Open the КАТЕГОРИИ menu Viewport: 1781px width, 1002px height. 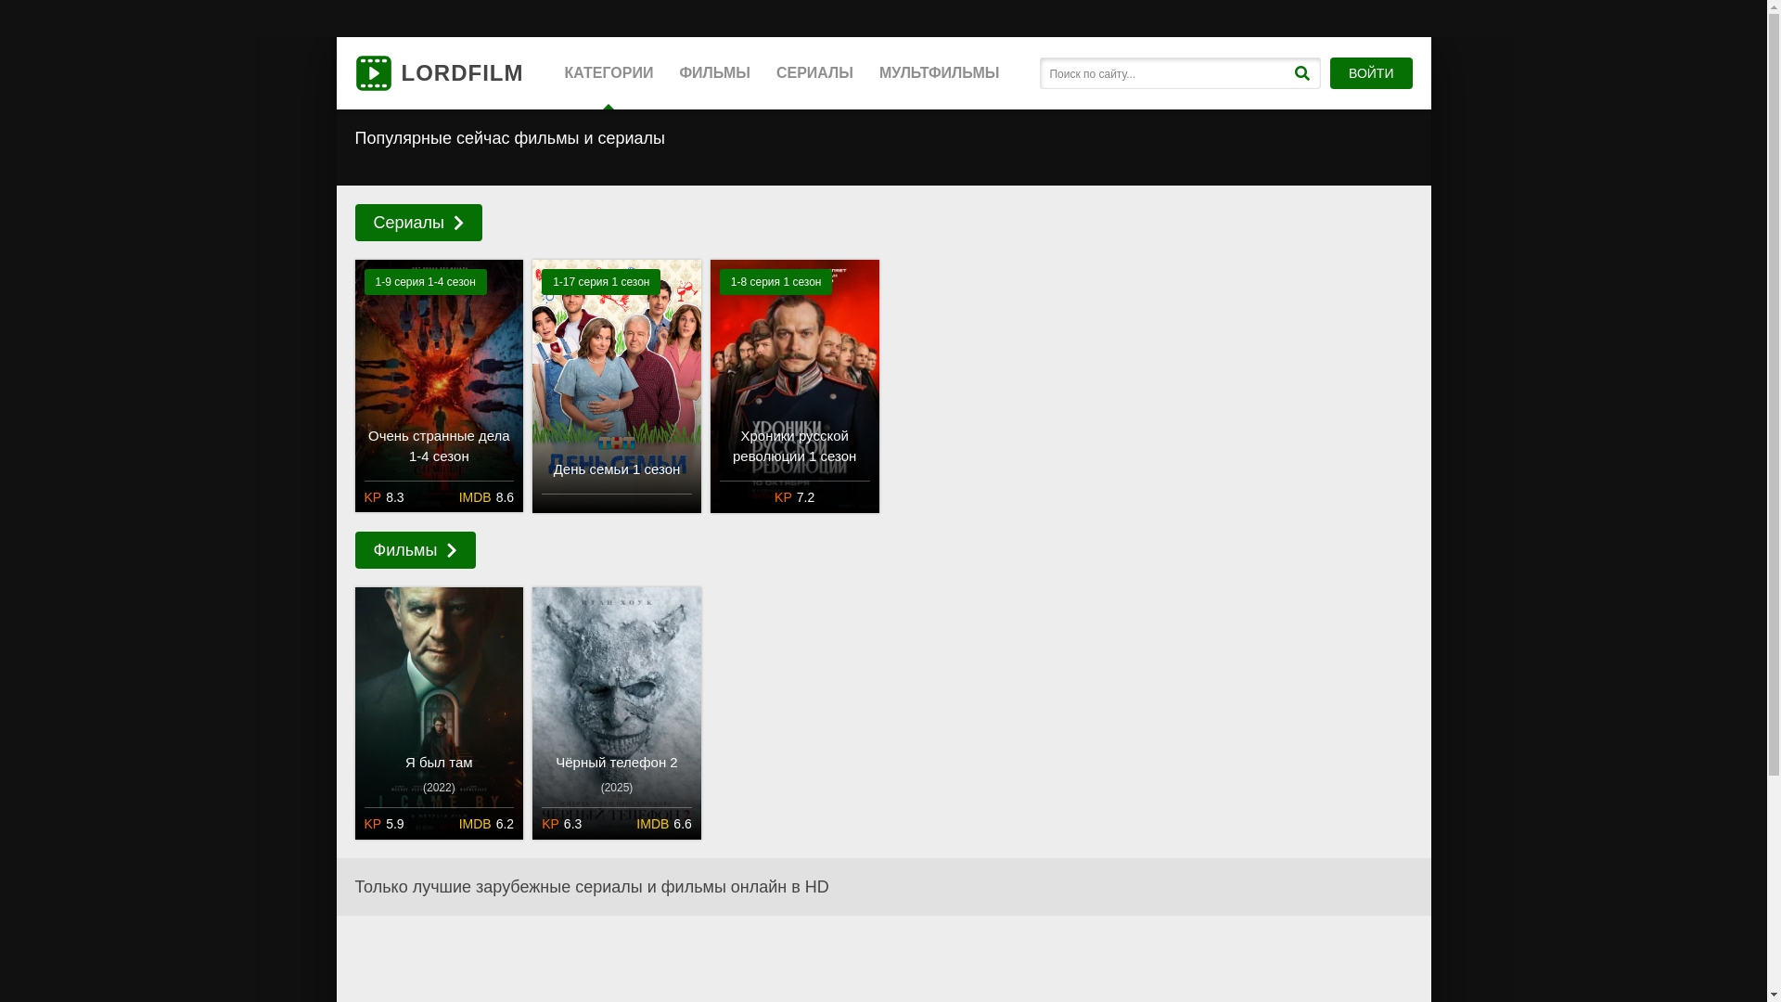tap(609, 73)
